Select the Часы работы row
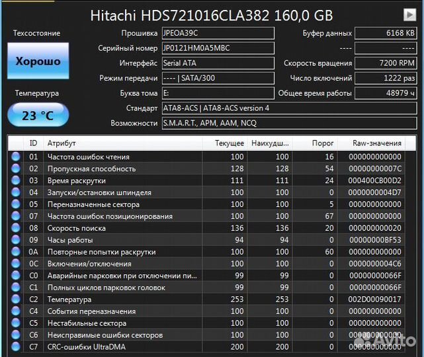 point(206,240)
